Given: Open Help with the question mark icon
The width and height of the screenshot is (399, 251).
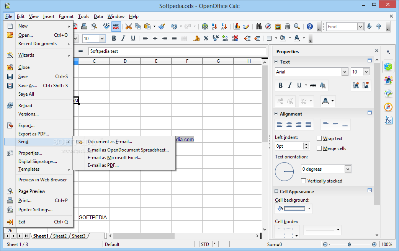Looking at the screenshot, I should click(x=310, y=26).
